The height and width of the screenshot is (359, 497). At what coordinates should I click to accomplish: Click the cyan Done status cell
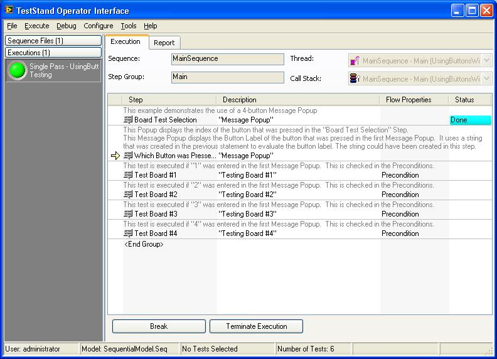click(471, 120)
